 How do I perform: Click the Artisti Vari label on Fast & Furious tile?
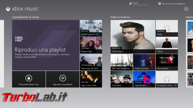click(84, 31)
